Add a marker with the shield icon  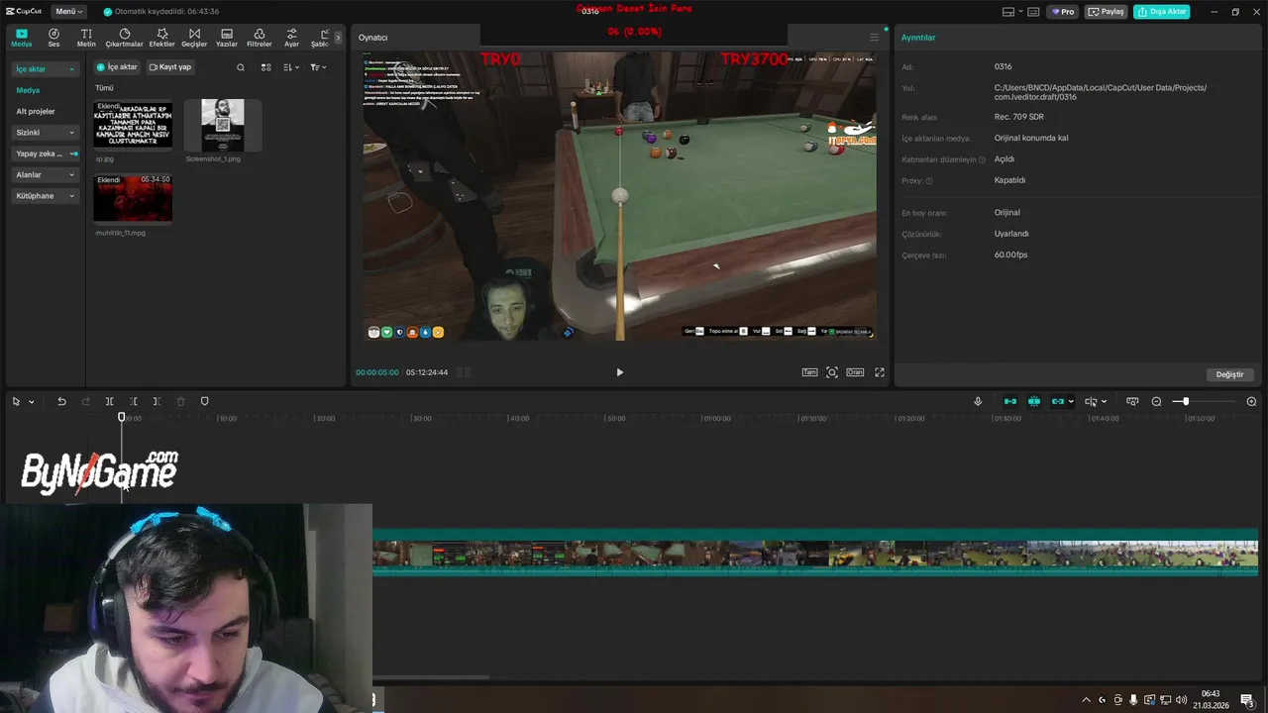point(204,401)
